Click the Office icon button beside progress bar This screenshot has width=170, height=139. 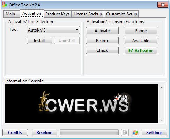click(x=125, y=133)
